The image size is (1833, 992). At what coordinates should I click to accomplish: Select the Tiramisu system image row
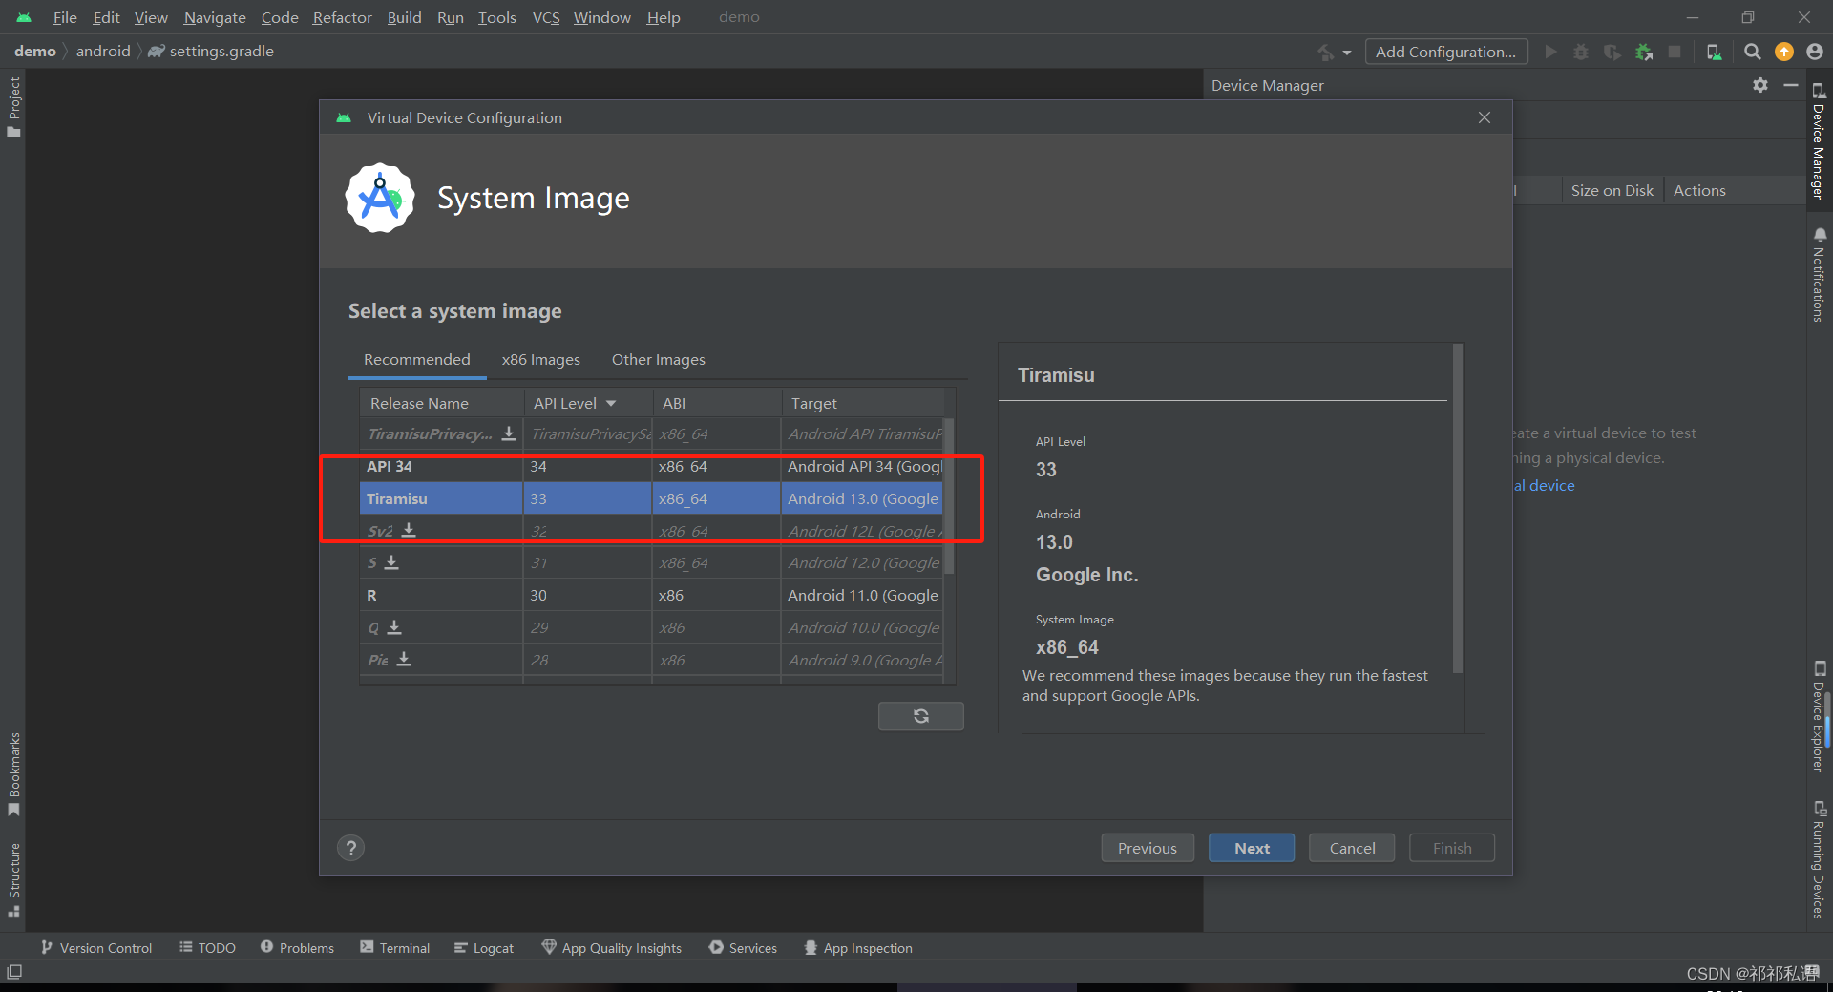click(x=651, y=498)
